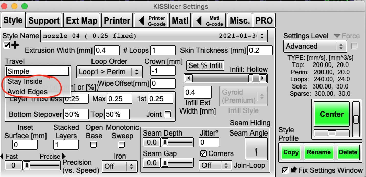This screenshot has height=177, width=366.
Task: Open the Matl G-code tab
Action: click(x=209, y=20)
